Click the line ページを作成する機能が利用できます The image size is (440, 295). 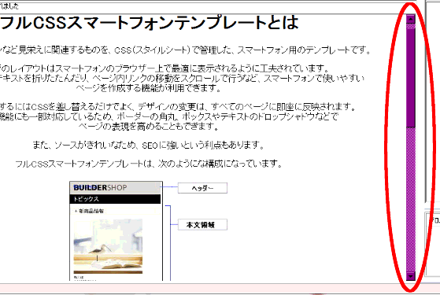[149, 88]
